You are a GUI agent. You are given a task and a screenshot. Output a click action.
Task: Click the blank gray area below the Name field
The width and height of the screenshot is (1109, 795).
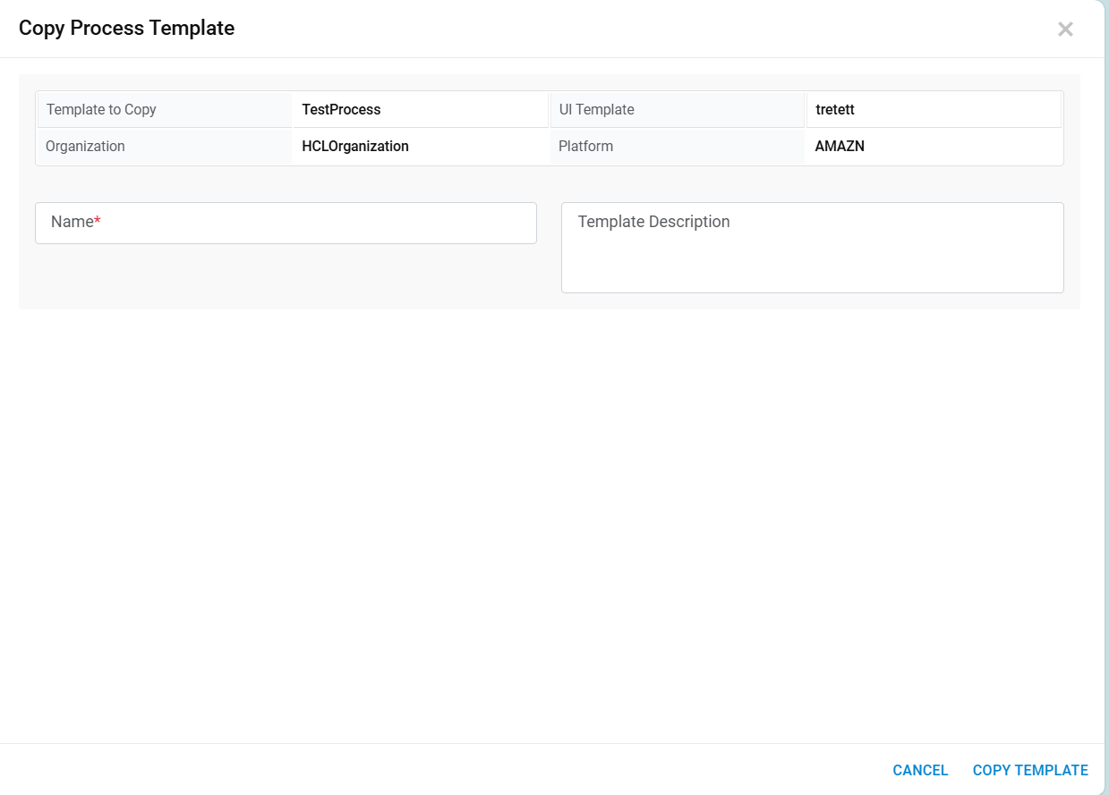(x=286, y=277)
